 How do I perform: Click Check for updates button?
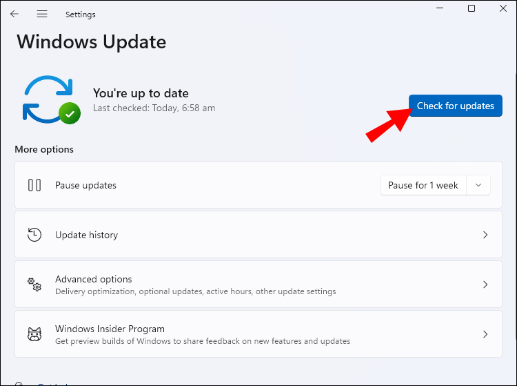tap(456, 106)
